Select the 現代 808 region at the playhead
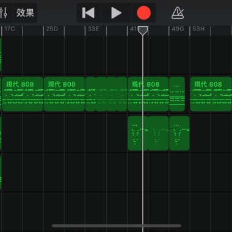 [148, 94]
